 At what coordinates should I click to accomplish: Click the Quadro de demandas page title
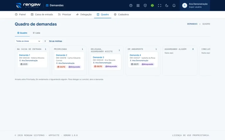[x=36, y=24]
